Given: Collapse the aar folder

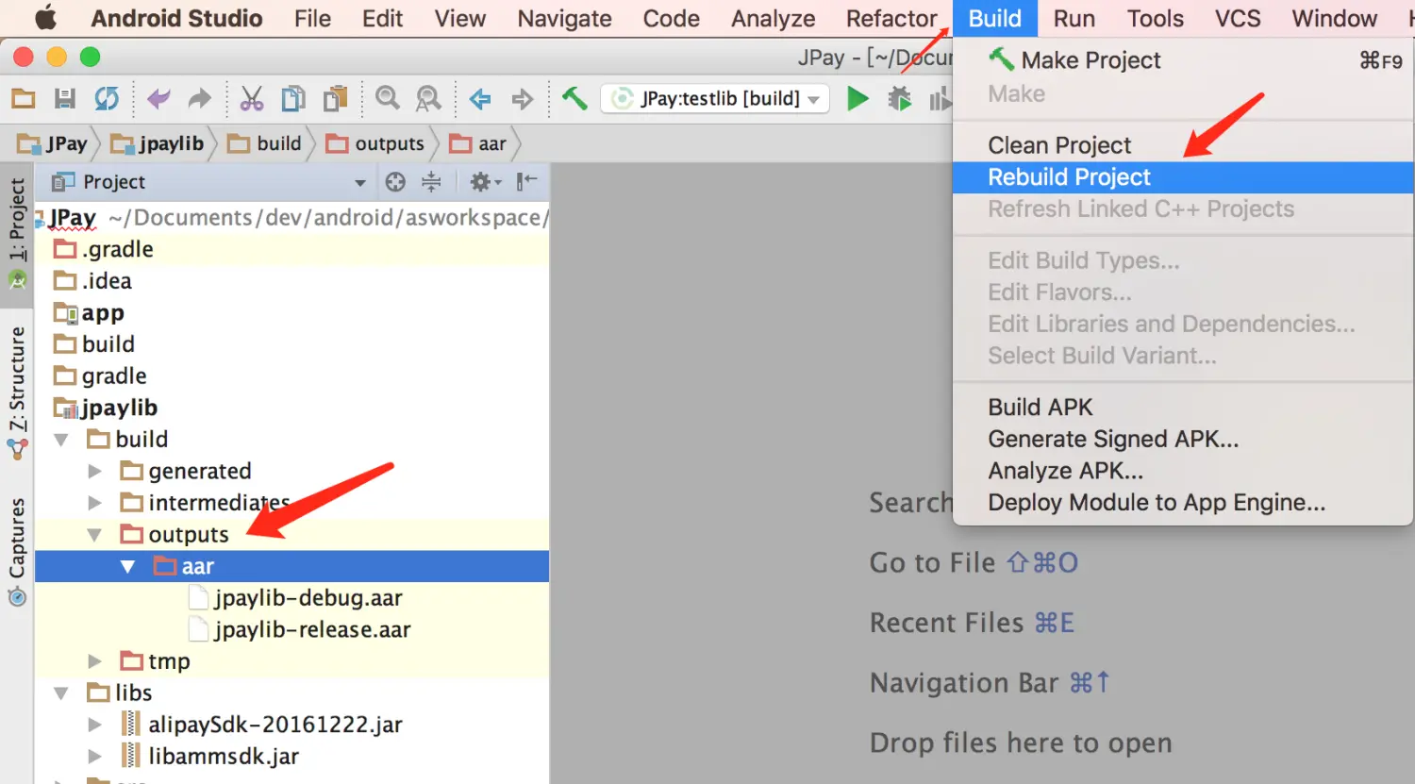Looking at the screenshot, I should click(x=127, y=566).
